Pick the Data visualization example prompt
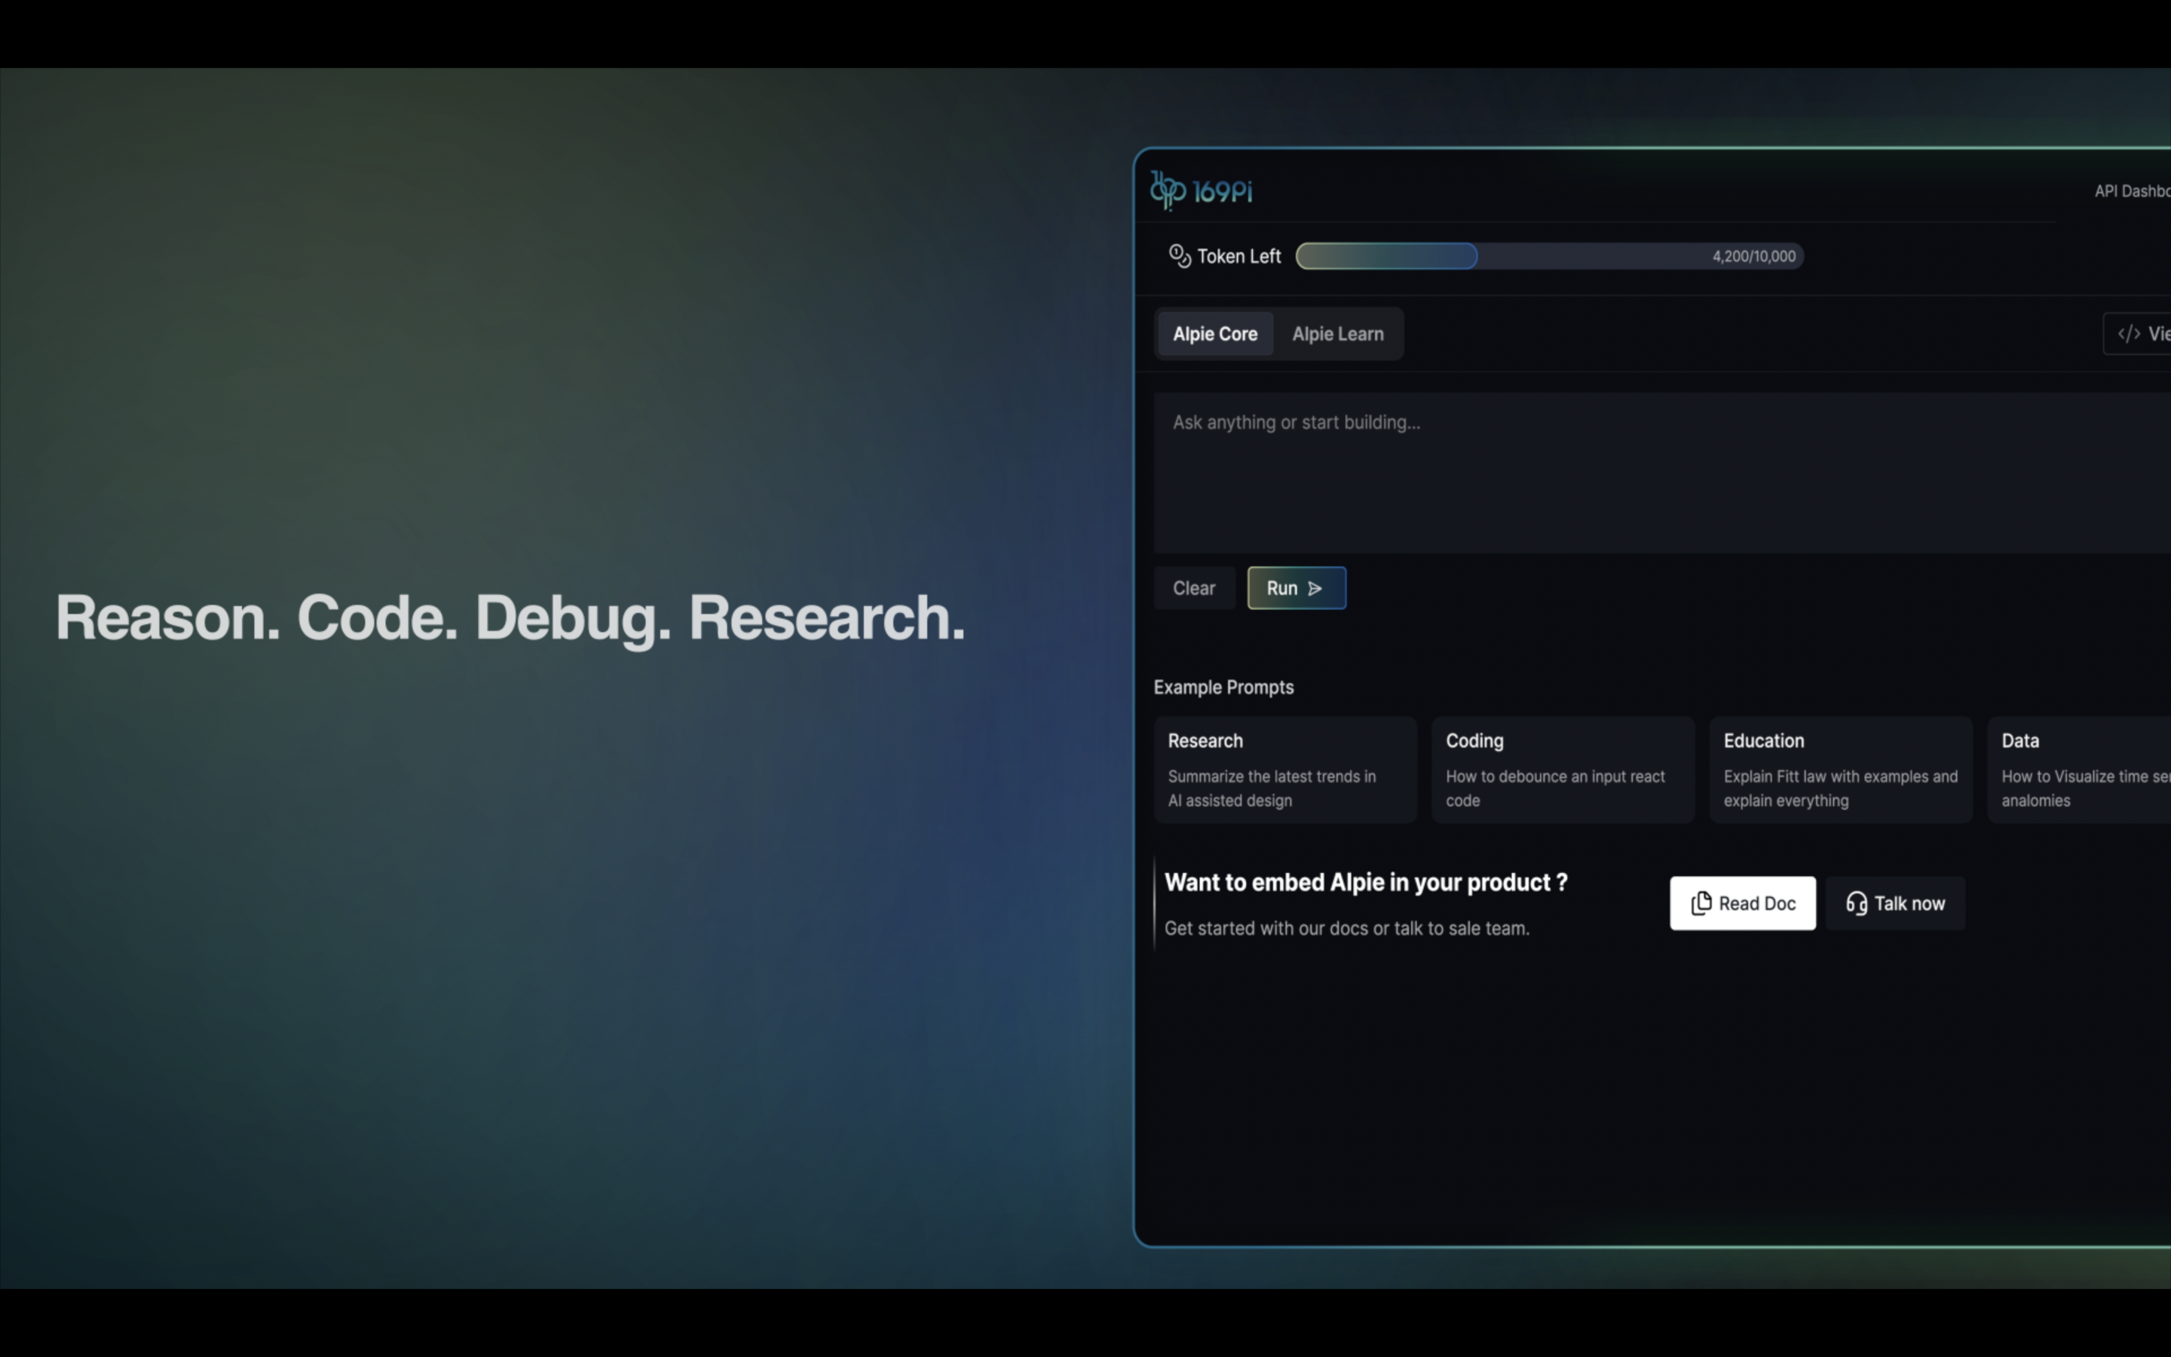This screenshot has width=2171, height=1357. 2090,769
